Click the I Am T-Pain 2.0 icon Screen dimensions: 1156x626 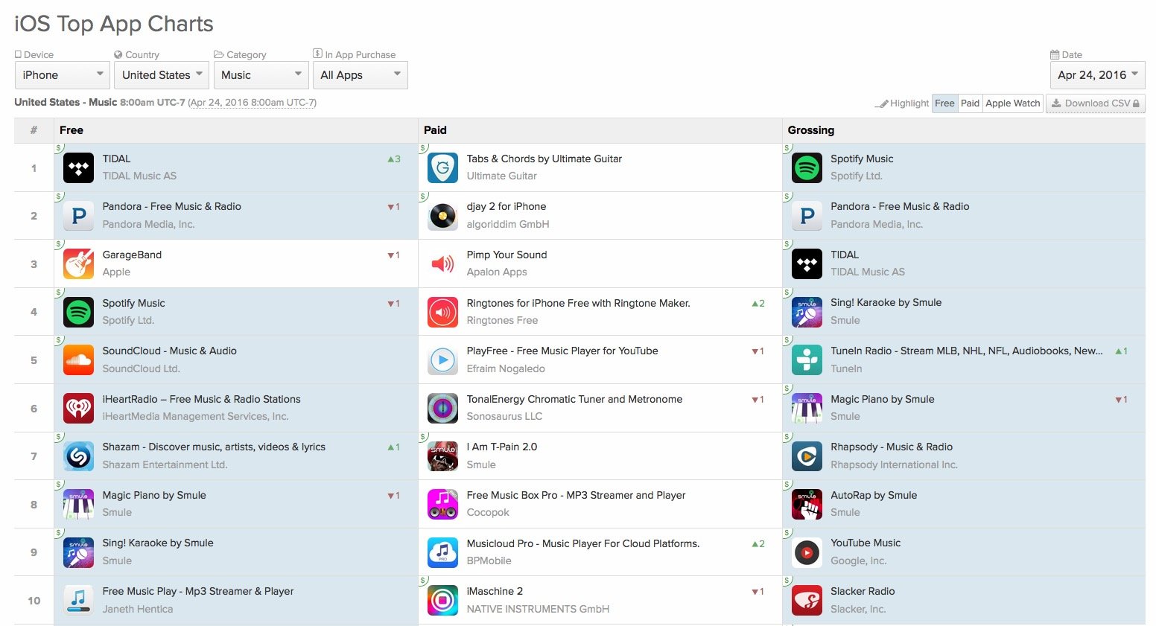click(442, 456)
